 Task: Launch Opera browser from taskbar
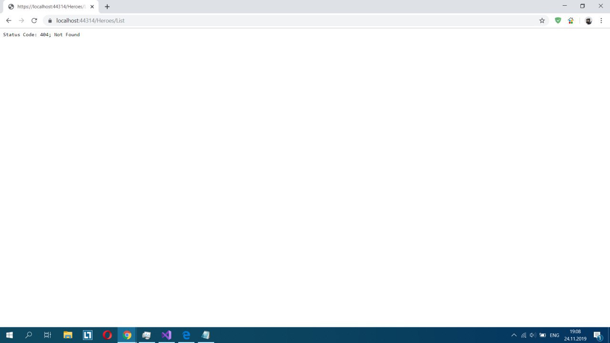click(107, 335)
